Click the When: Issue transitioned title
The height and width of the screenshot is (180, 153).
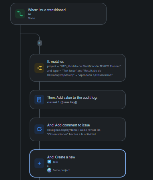47,10
